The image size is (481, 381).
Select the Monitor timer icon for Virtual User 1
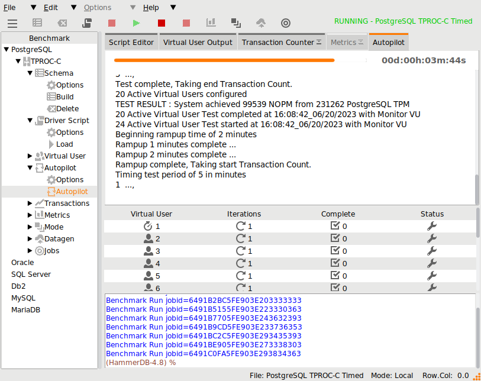[x=148, y=226]
